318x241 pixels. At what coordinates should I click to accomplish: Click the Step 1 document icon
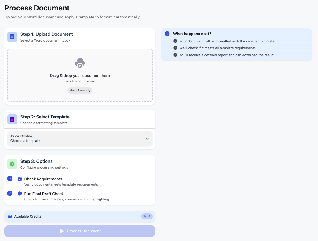(12, 37)
